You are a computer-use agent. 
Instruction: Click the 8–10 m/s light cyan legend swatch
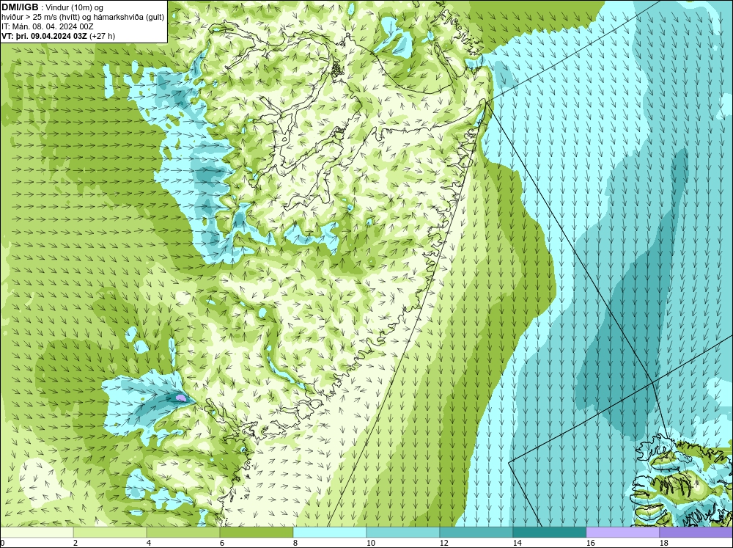click(x=330, y=532)
